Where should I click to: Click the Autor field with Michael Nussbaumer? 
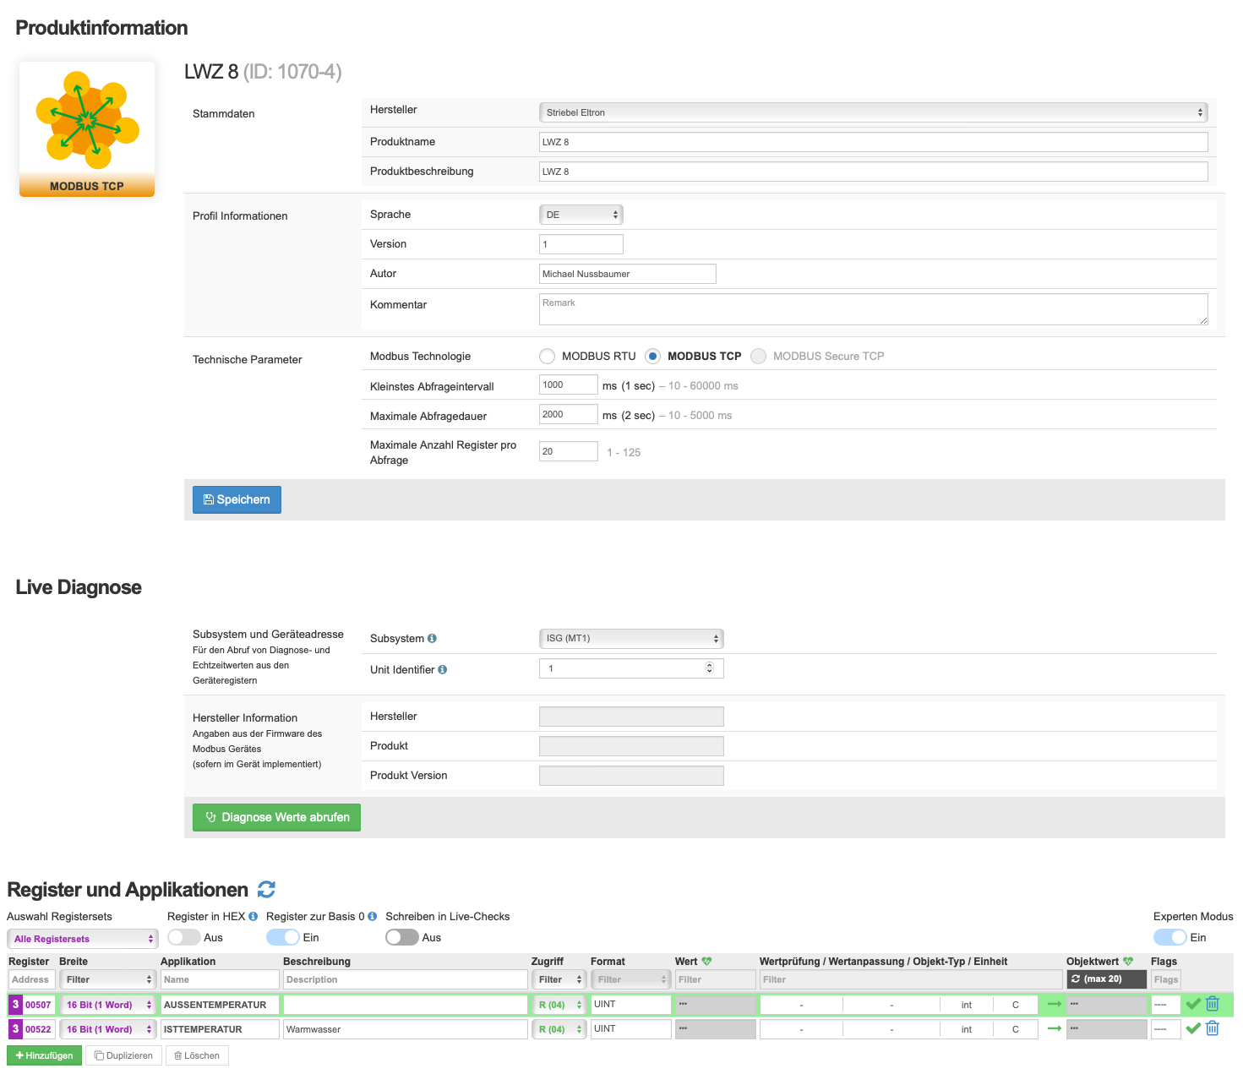[628, 274]
